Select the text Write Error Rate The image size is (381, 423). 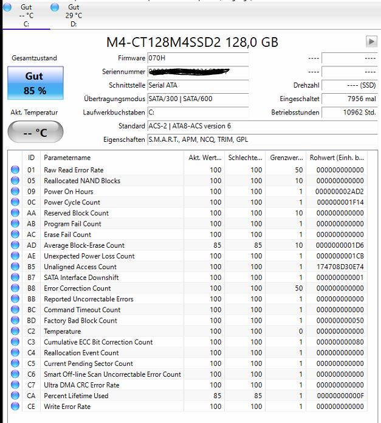(x=67, y=407)
